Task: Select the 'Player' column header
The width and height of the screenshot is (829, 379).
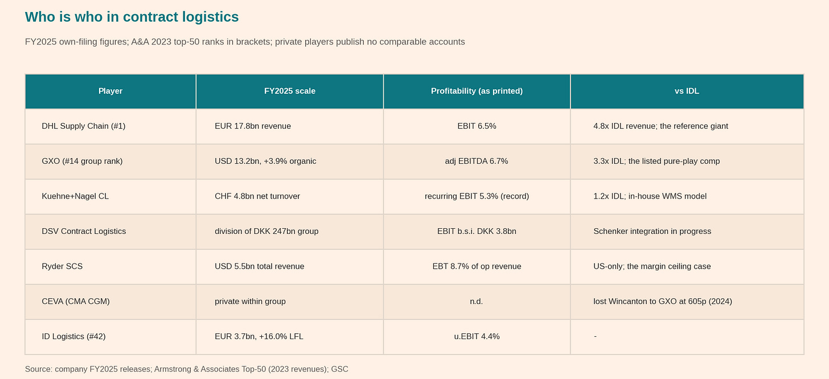Action: [x=110, y=91]
